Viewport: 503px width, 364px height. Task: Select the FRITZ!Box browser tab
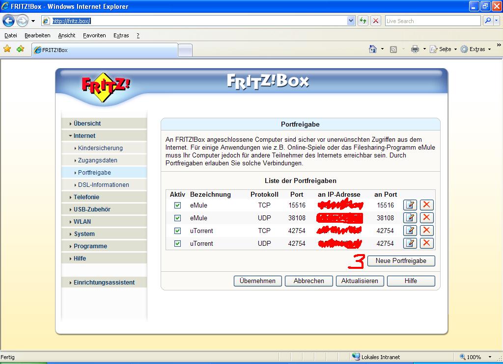pyautogui.click(x=105, y=50)
